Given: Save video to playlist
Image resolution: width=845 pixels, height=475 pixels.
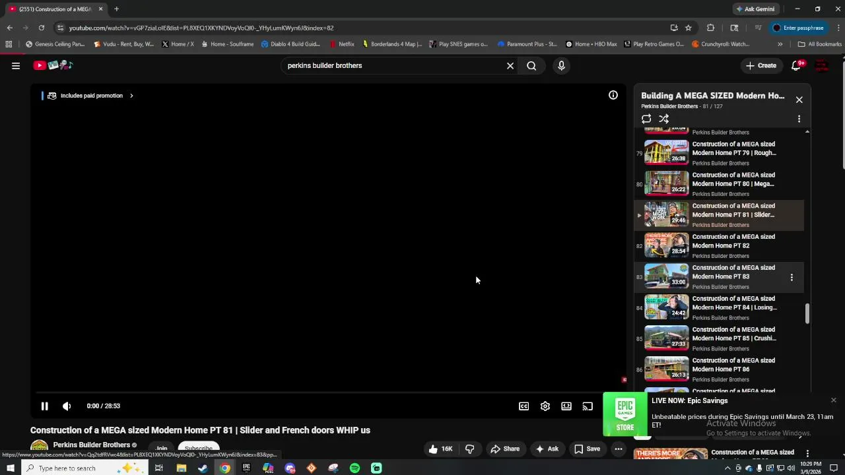Looking at the screenshot, I should [587, 449].
